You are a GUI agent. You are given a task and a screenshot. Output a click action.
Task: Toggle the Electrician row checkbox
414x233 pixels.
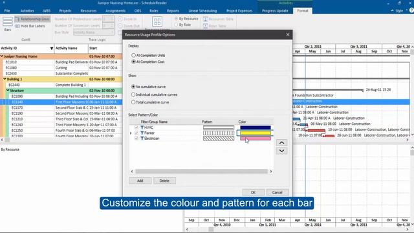(x=136, y=139)
